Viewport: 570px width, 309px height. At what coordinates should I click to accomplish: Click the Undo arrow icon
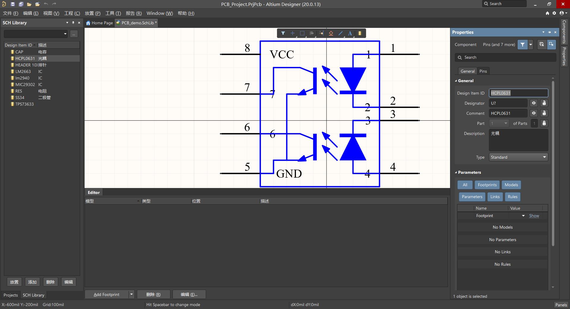tap(46, 4)
